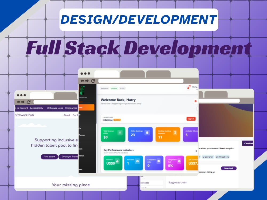Reload the center dashboard browser window
Screen dimensions: 267x200
93,81
